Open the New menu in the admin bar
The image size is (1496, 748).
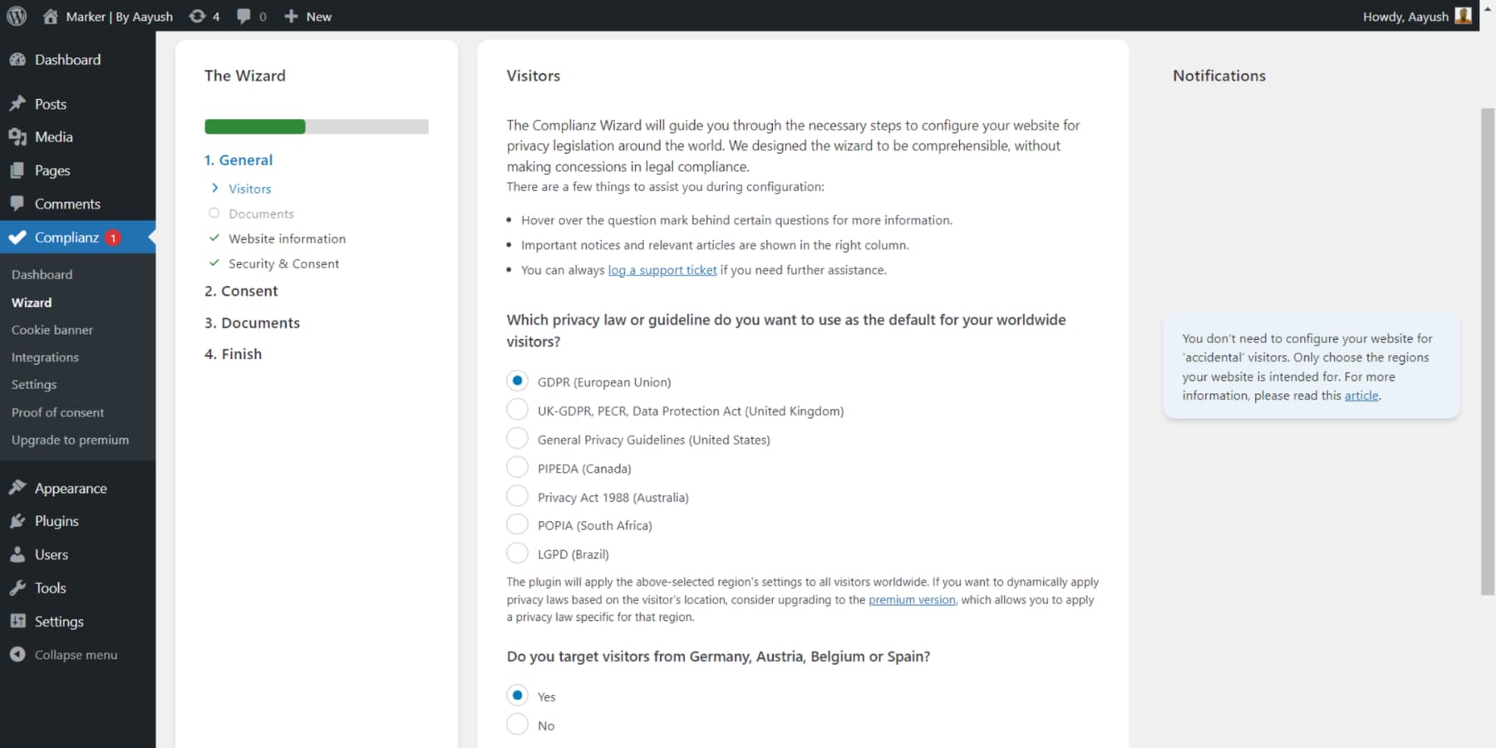[x=308, y=16]
